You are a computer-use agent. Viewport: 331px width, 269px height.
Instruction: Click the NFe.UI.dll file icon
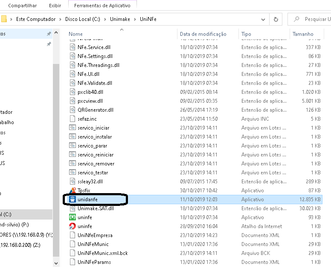click(73, 74)
